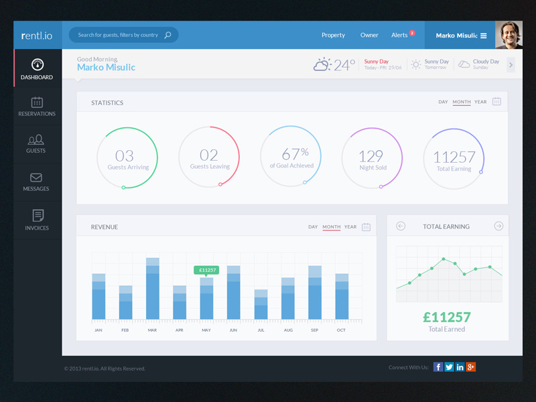Switch Statistics to DAY view
The width and height of the screenshot is (536, 402).
coord(443,102)
